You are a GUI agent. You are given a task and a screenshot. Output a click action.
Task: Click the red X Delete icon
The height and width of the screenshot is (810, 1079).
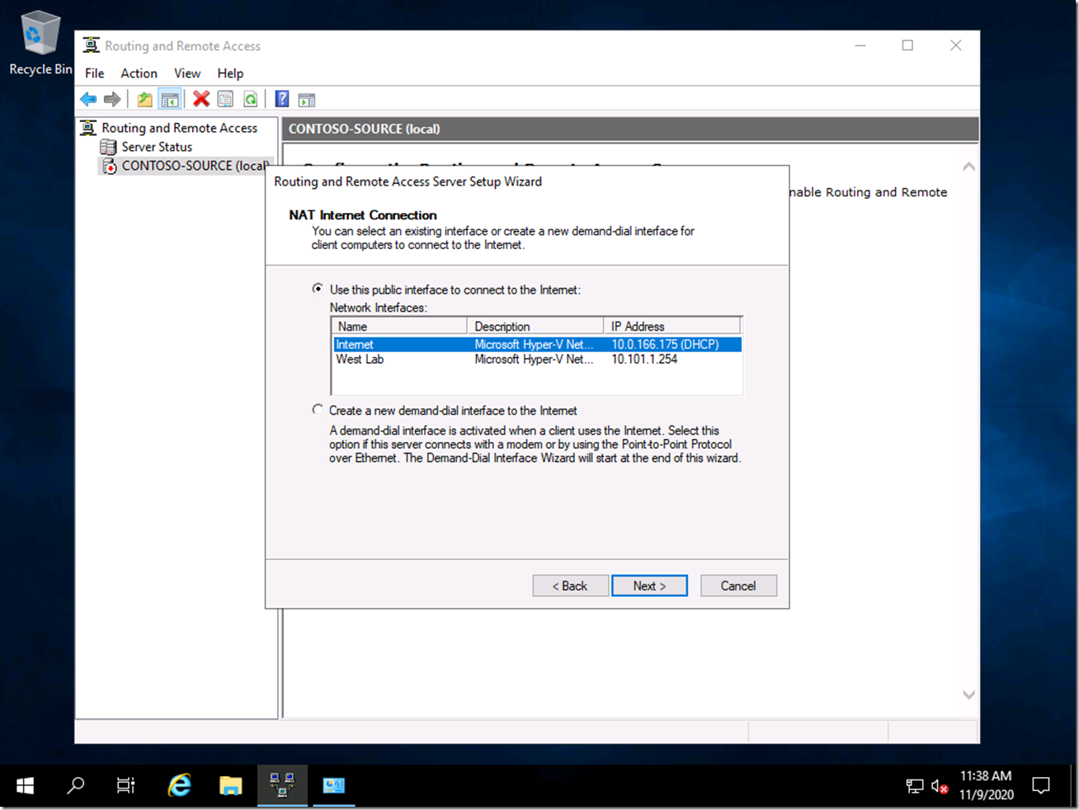200,100
